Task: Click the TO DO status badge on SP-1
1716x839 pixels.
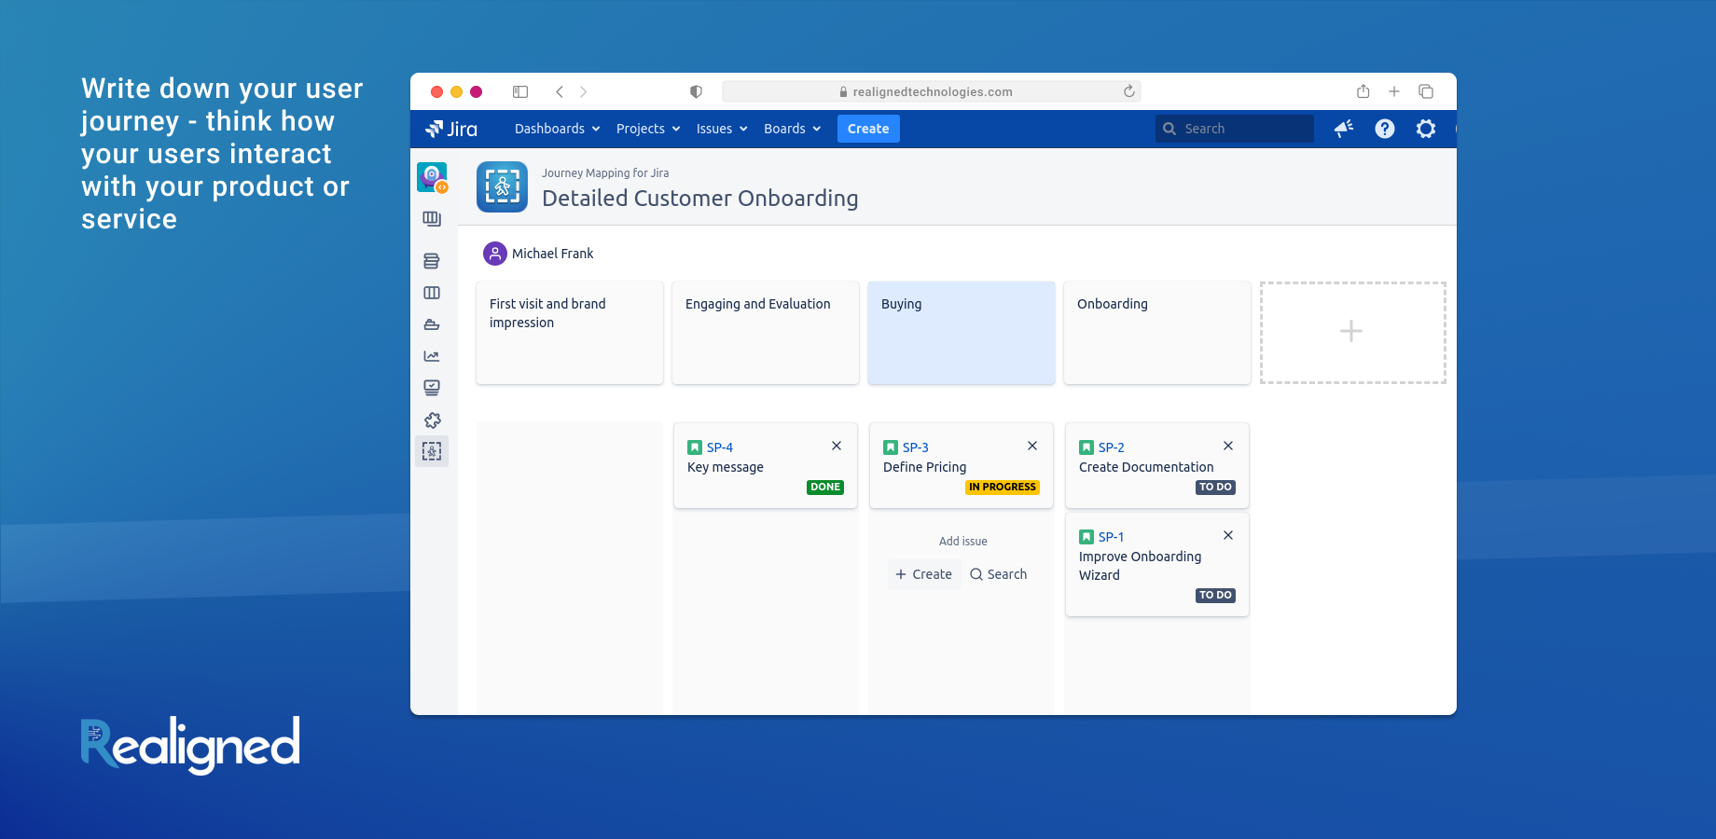Action: click(1216, 595)
